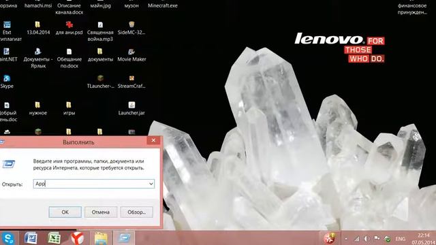Image resolution: width=436 pixels, height=245 pixels.
Task: Click the Run dialog taskbar button
Action: coord(124,238)
